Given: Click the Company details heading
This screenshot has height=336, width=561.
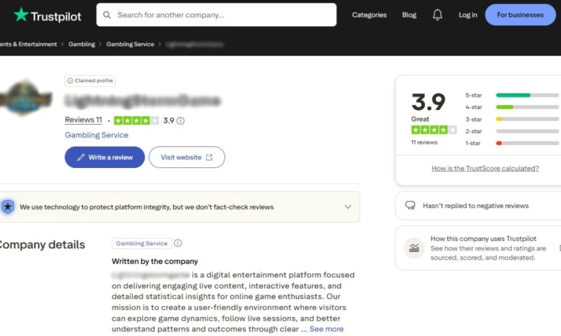Looking at the screenshot, I should (x=42, y=245).
